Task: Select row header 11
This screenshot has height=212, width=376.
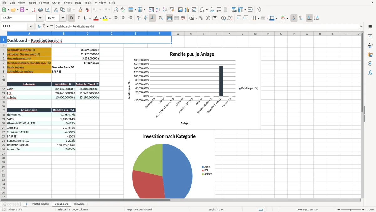Action: (x=3, y=84)
